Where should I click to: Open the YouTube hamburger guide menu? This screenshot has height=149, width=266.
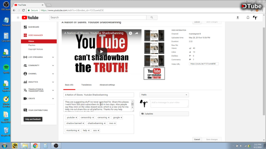18,17
